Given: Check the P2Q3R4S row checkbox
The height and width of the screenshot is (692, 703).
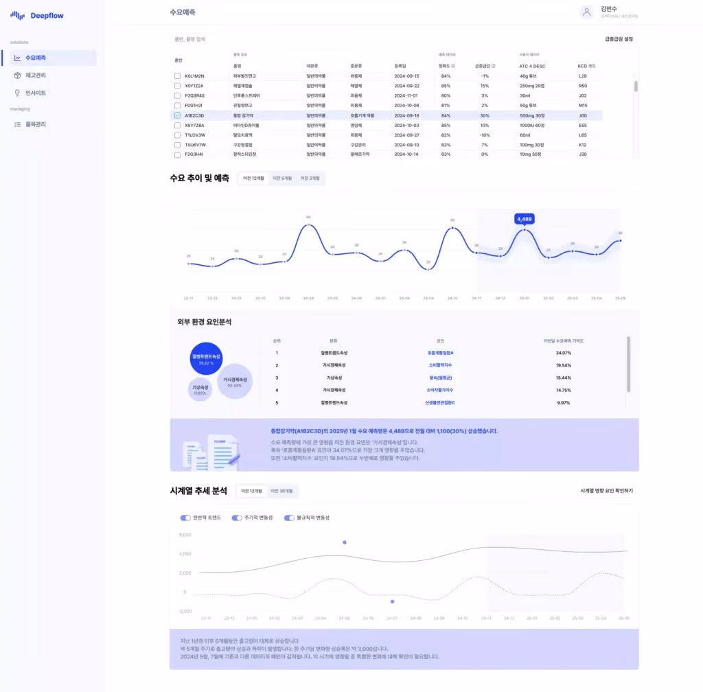Looking at the screenshot, I should click(x=178, y=95).
